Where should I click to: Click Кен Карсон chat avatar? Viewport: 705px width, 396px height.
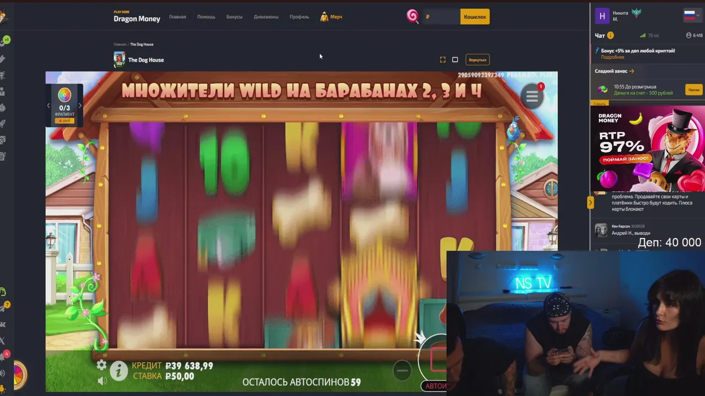601,230
